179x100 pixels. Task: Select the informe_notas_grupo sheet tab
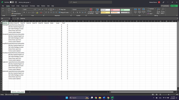click(18, 92)
